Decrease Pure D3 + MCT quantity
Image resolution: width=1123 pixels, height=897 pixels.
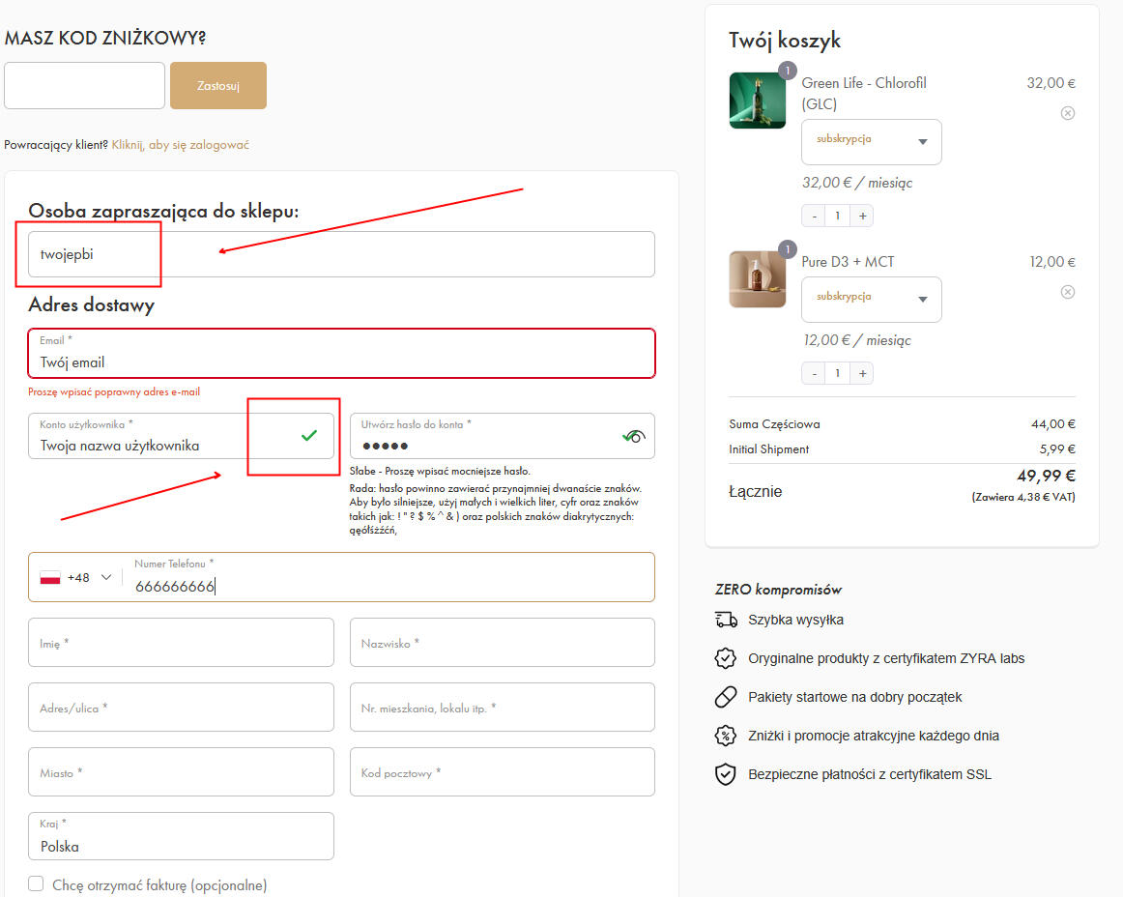[815, 373]
